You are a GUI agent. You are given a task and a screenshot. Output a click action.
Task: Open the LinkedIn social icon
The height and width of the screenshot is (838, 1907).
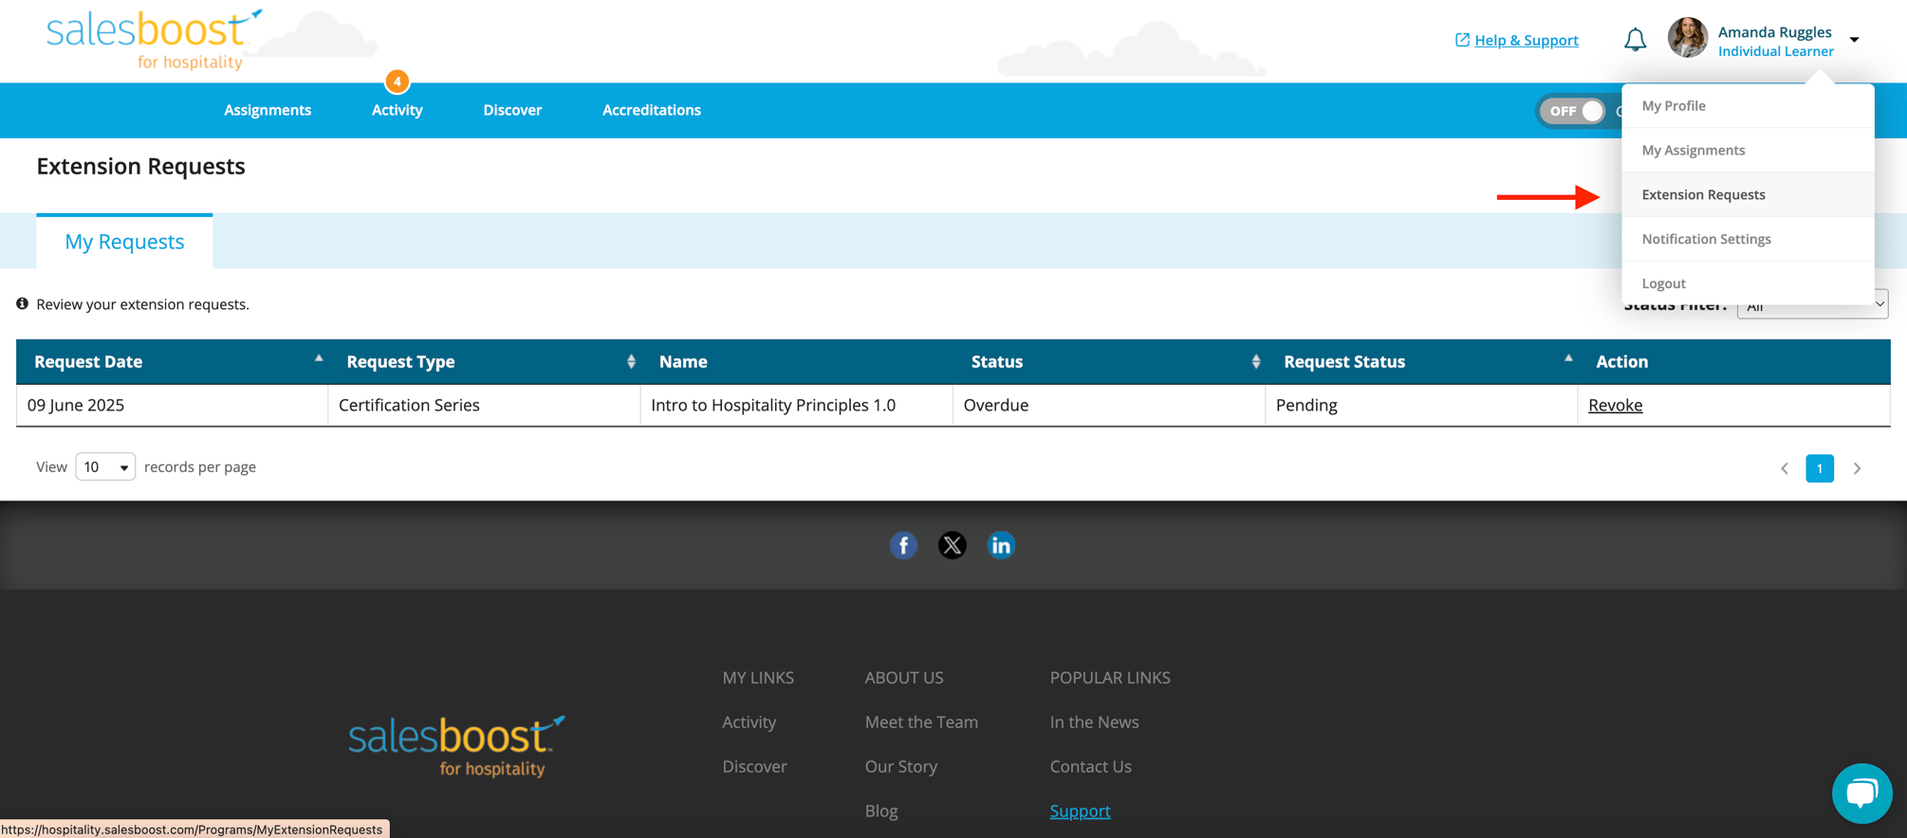coord(1001,545)
